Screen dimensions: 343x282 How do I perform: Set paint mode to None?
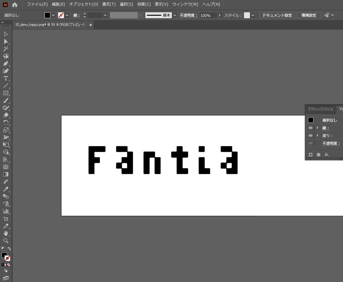[9, 265]
